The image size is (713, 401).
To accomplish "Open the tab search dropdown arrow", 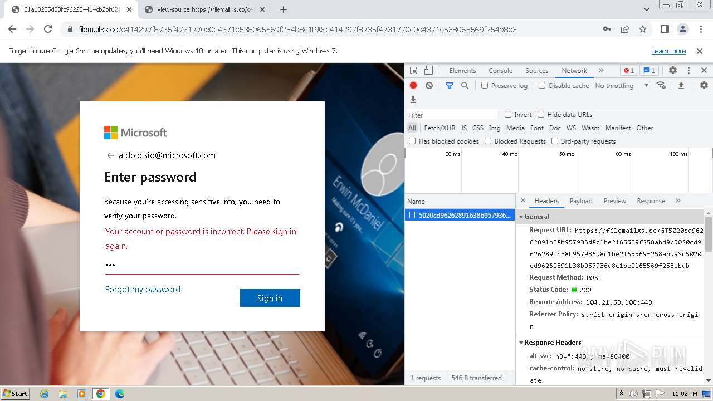I will tap(646, 9).
